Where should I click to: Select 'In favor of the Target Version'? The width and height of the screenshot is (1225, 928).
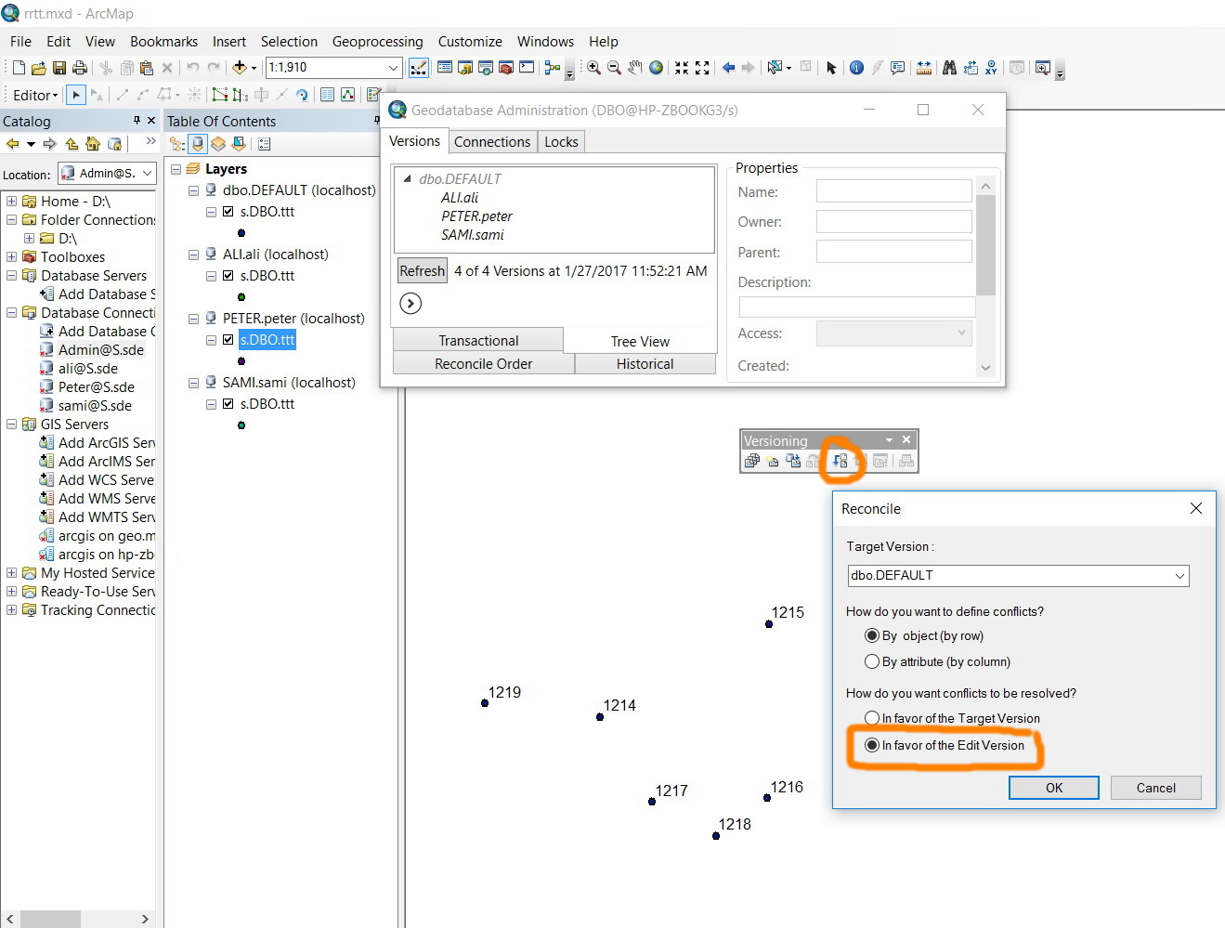click(952, 718)
